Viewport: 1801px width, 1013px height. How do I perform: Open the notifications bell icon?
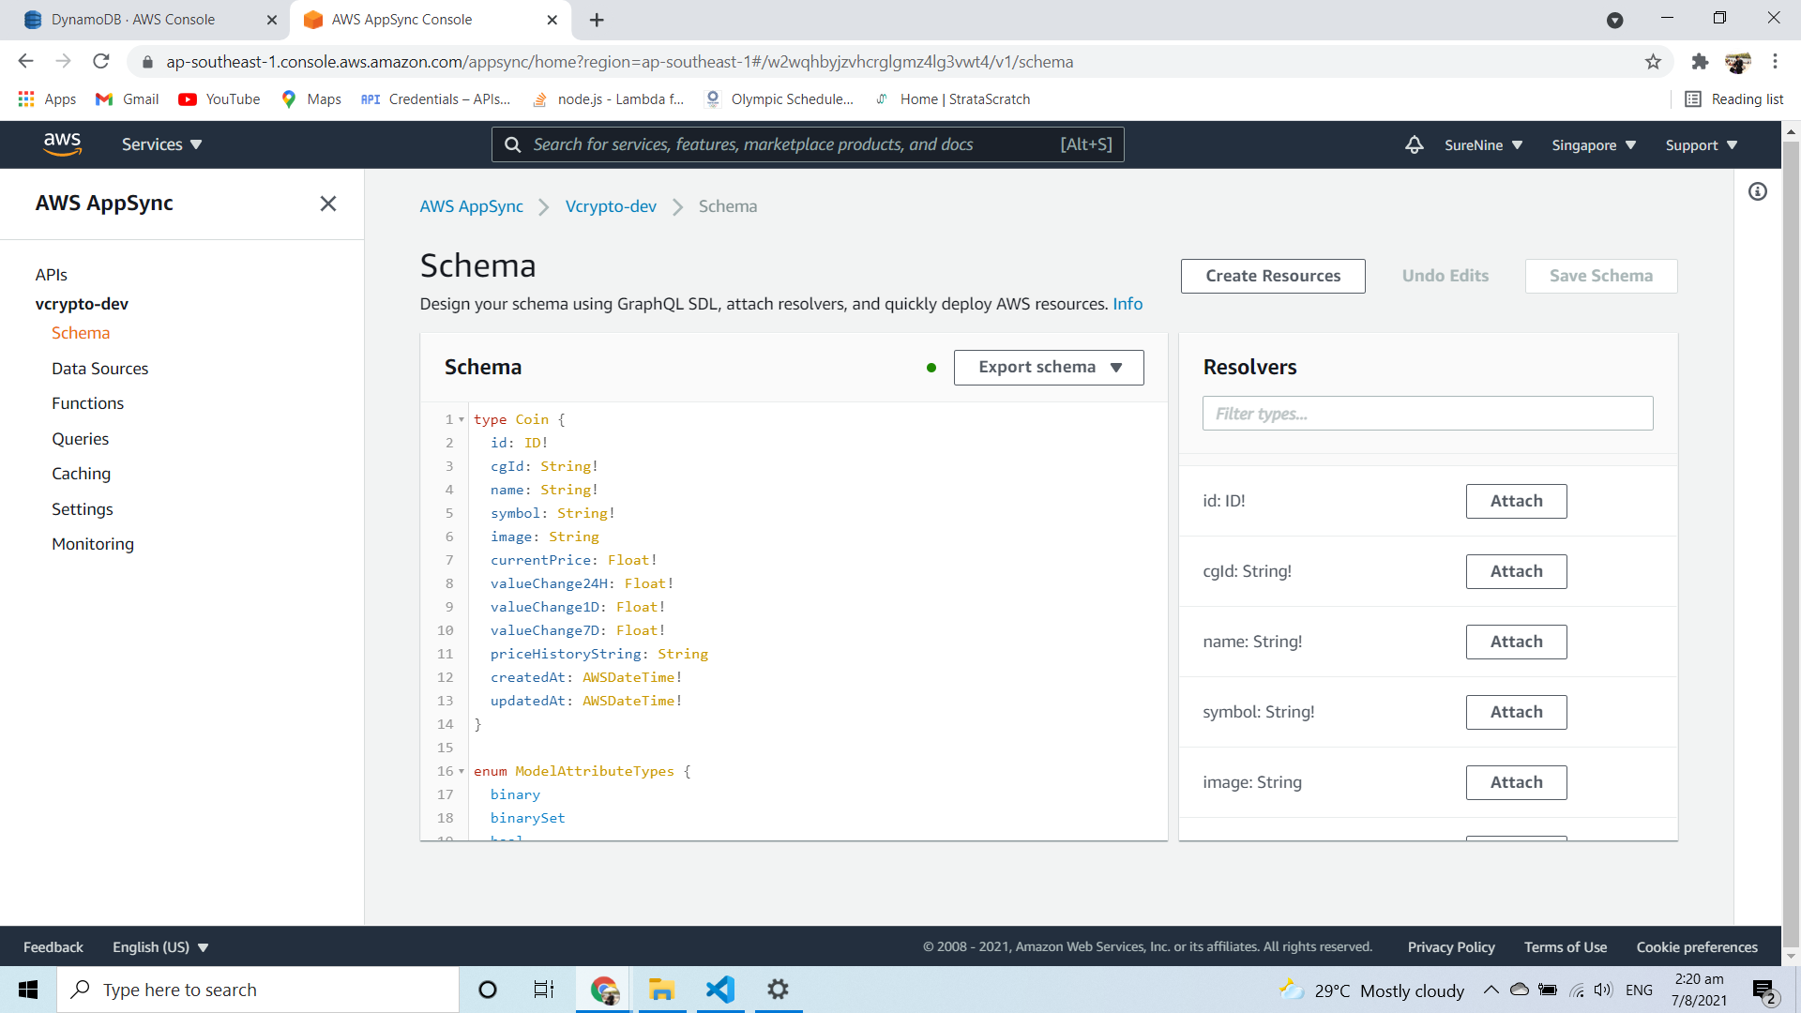click(1414, 144)
